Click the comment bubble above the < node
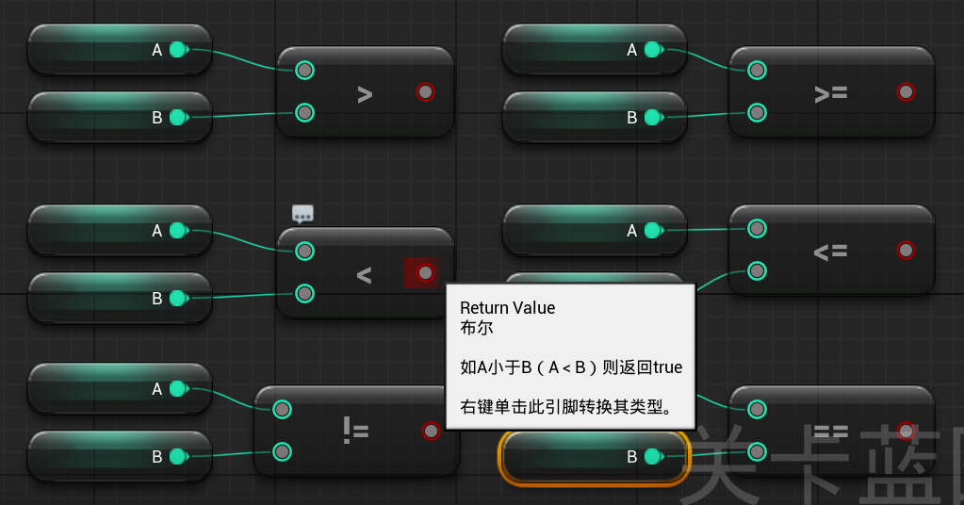Screen dimensions: 964x505 [x=302, y=214]
